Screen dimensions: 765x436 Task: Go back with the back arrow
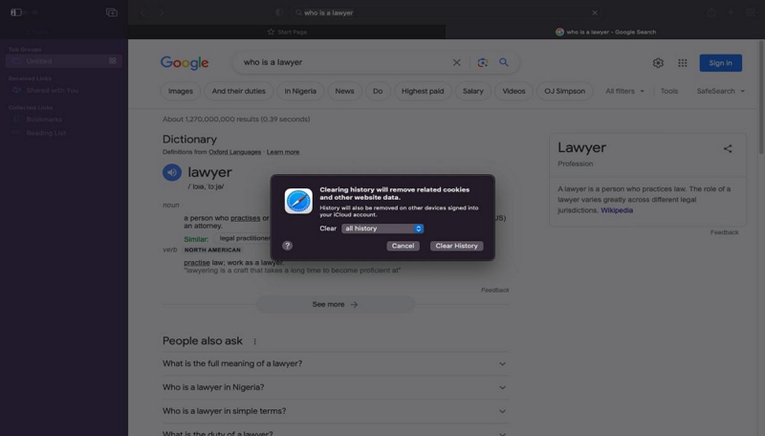142,12
